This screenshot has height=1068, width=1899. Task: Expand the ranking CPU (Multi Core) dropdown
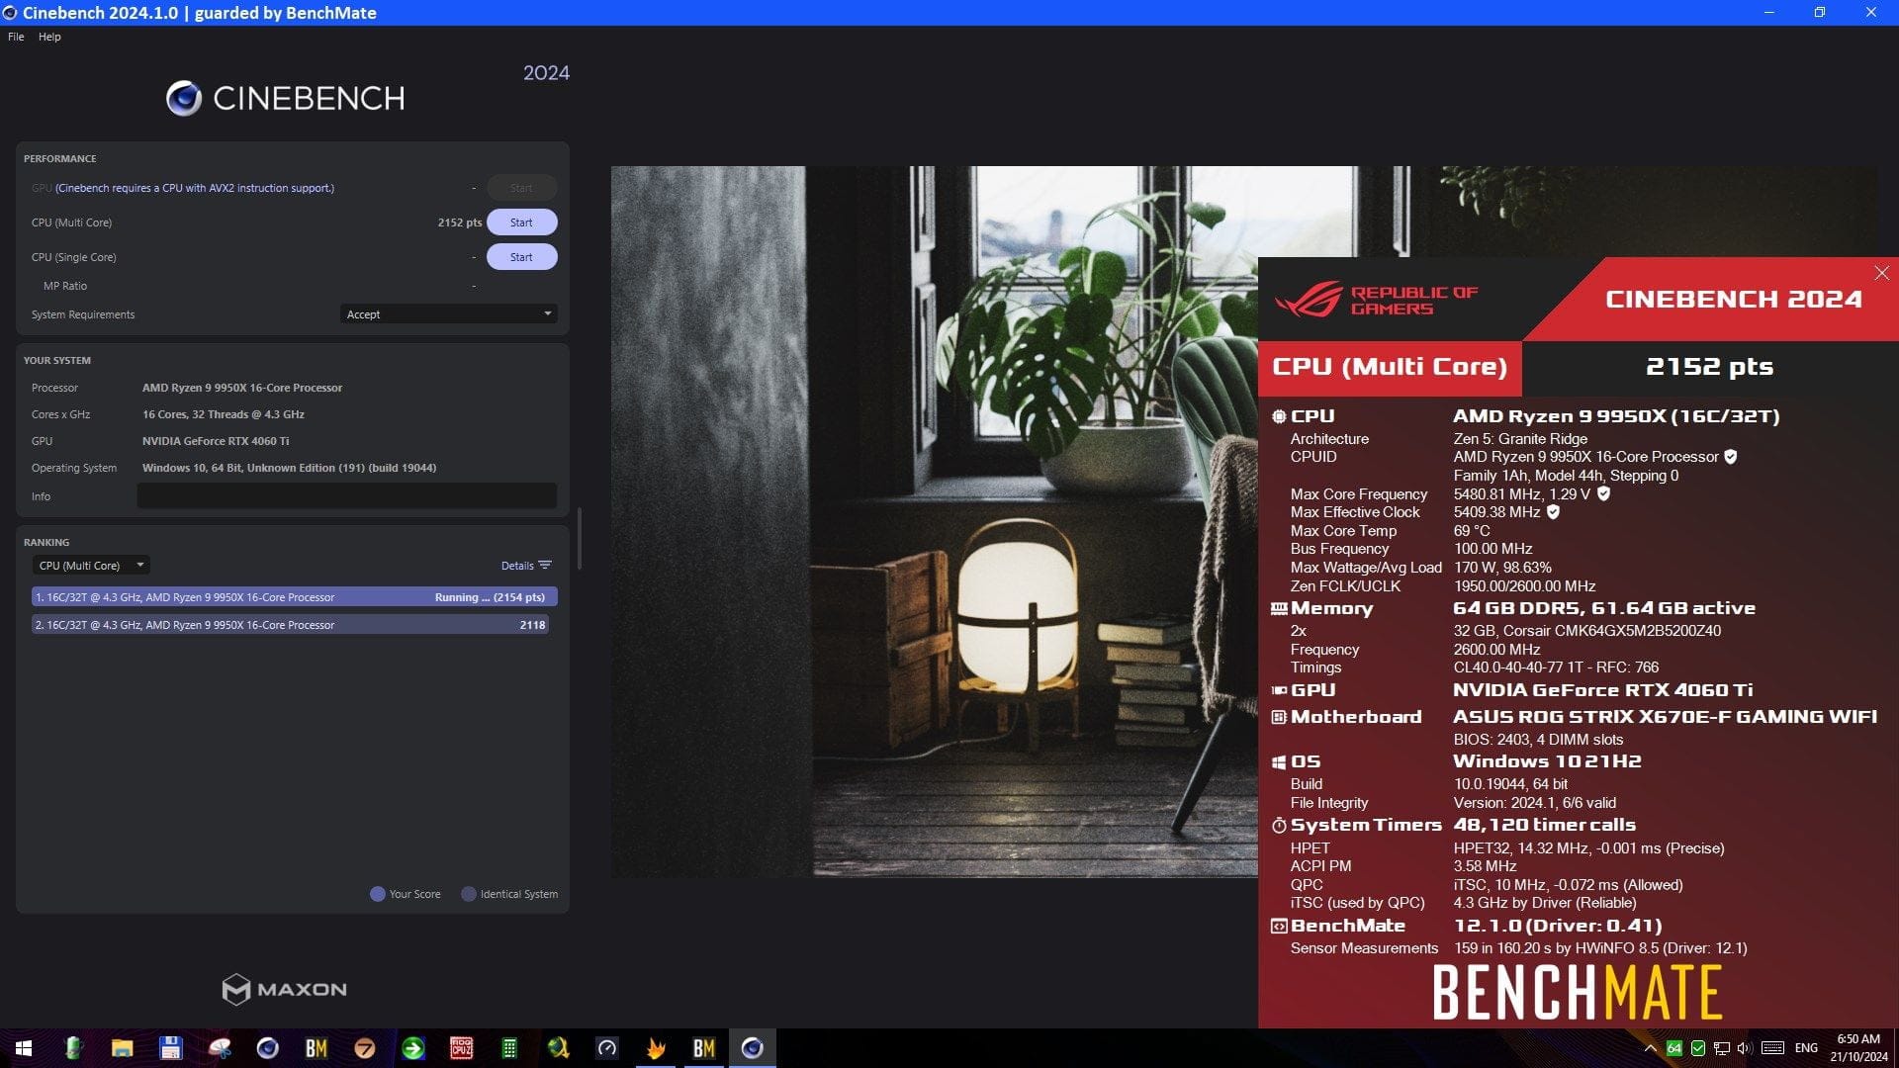coord(91,566)
